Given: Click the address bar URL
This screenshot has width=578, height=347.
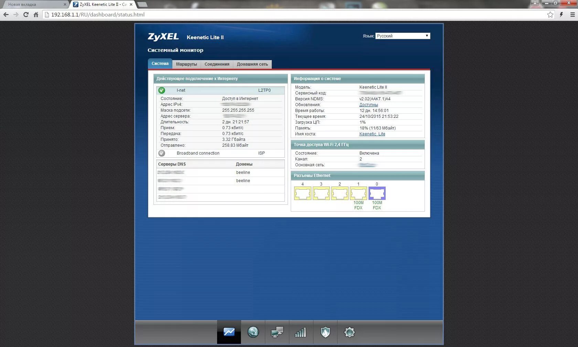Looking at the screenshot, I should click(98, 14).
